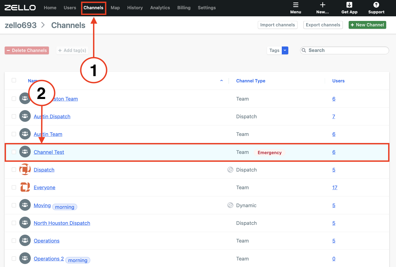Click the Export channels button

[x=323, y=25]
